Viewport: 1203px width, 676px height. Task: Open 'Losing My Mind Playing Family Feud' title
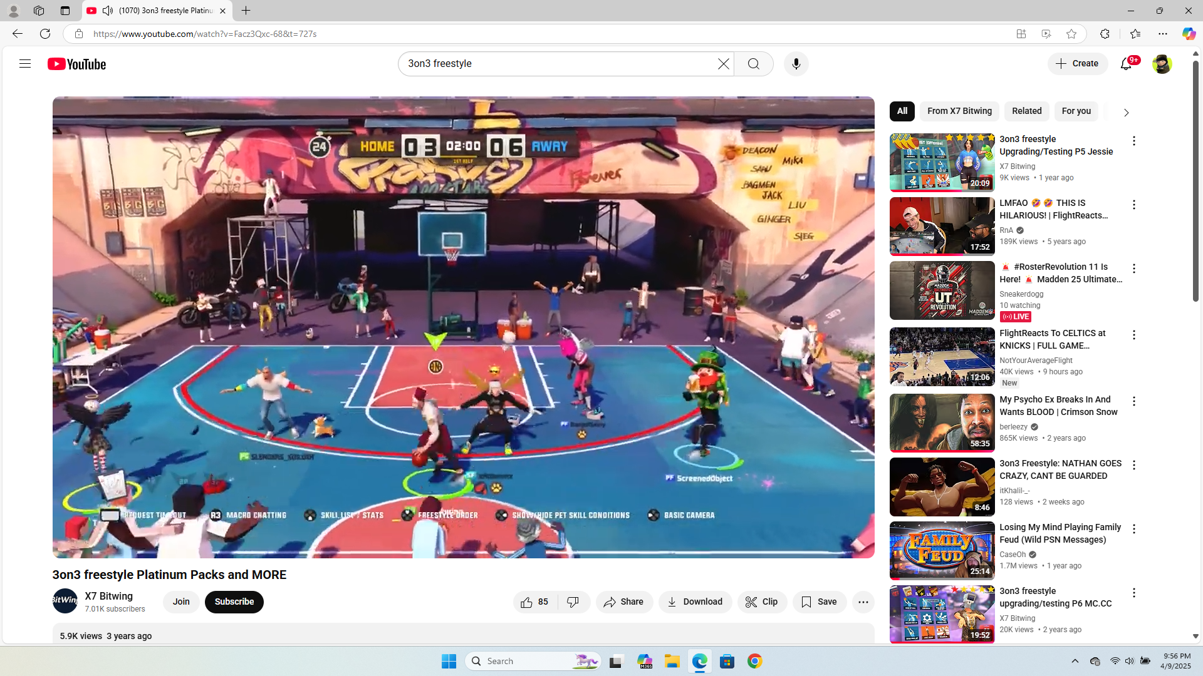(x=1060, y=533)
